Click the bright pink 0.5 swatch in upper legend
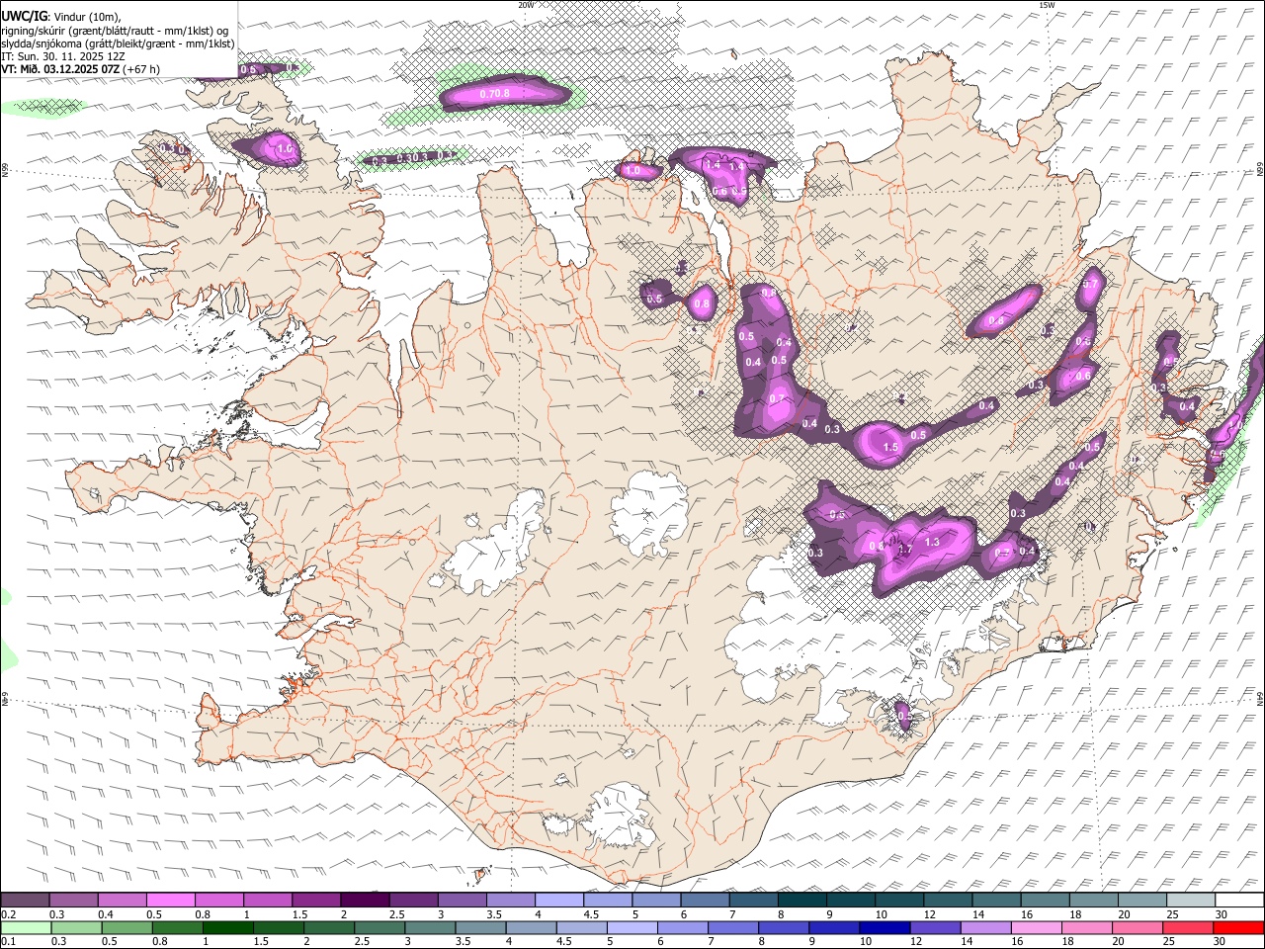 coord(170,900)
